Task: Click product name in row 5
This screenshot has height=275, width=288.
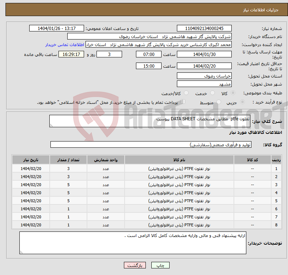Action: 179,201
